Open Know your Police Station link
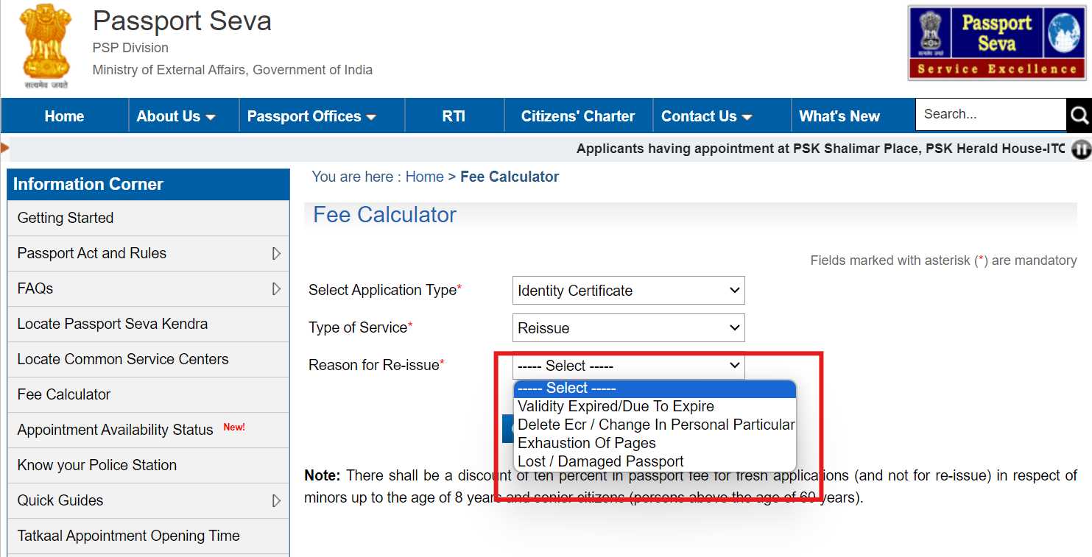Viewport: 1092px width, 557px height. pos(148,465)
